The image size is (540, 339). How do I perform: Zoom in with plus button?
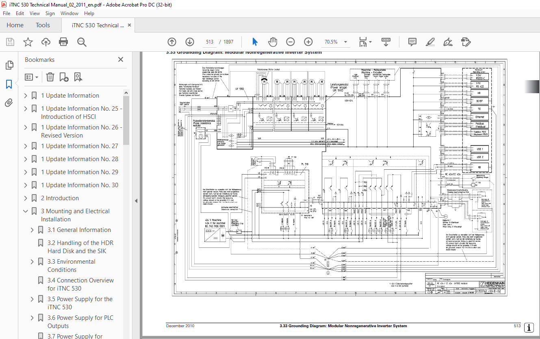(308, 42)
